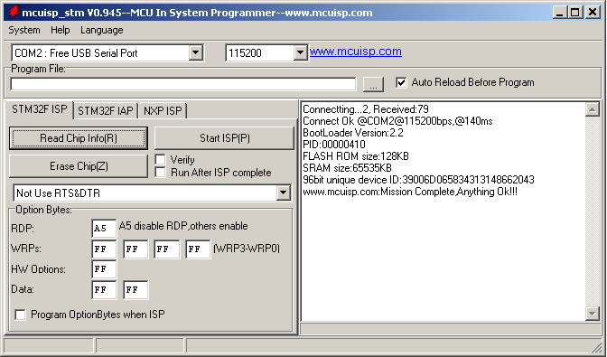This screenshot has width=607, height=357.
Task: Uncheck Auto Reload Before Program
Action: tap(401, 82)
